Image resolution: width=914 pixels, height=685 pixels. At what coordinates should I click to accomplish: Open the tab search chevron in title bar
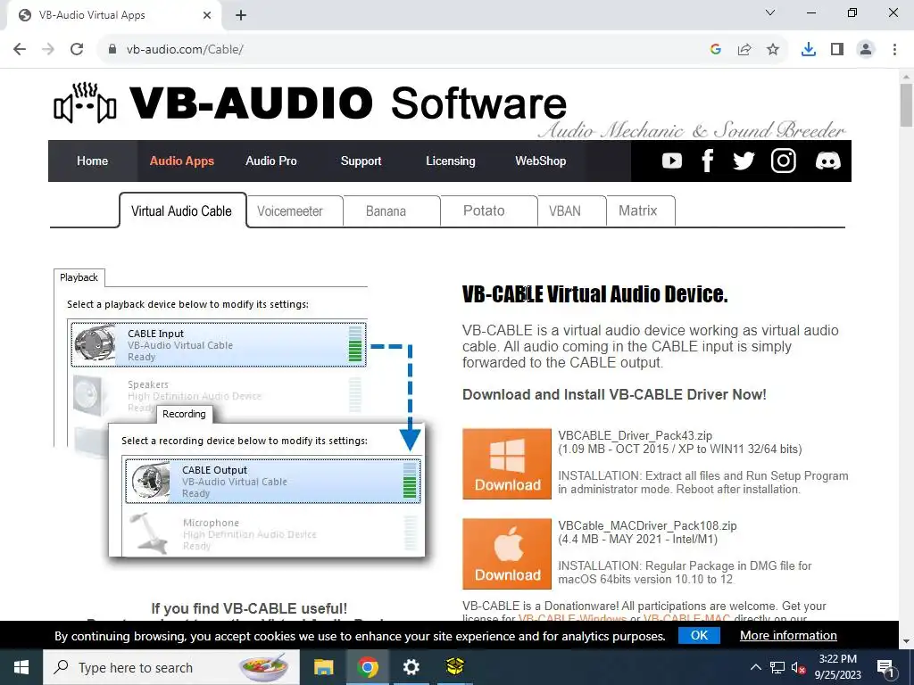coord(770,12)
